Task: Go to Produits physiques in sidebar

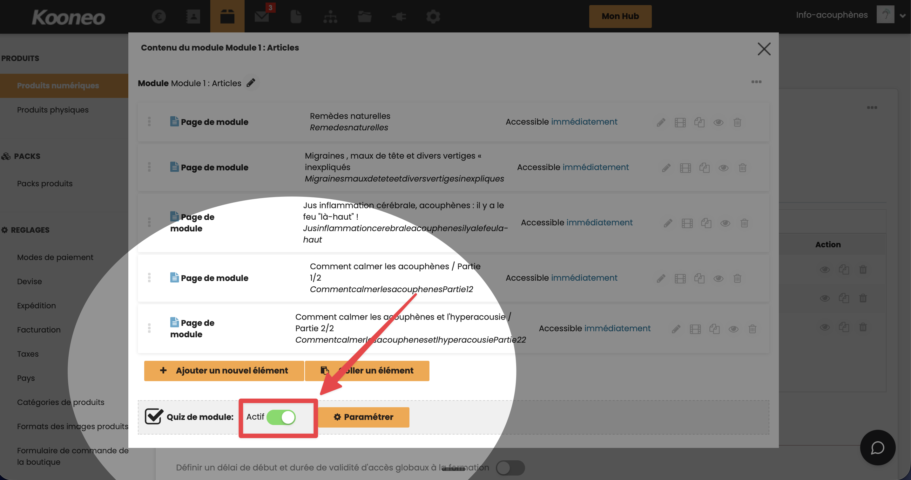Action: tap(53, 110)
